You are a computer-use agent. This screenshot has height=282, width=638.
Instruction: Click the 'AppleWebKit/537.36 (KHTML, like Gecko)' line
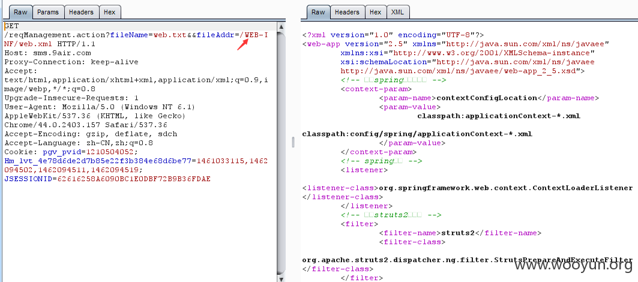coord(95,116)
